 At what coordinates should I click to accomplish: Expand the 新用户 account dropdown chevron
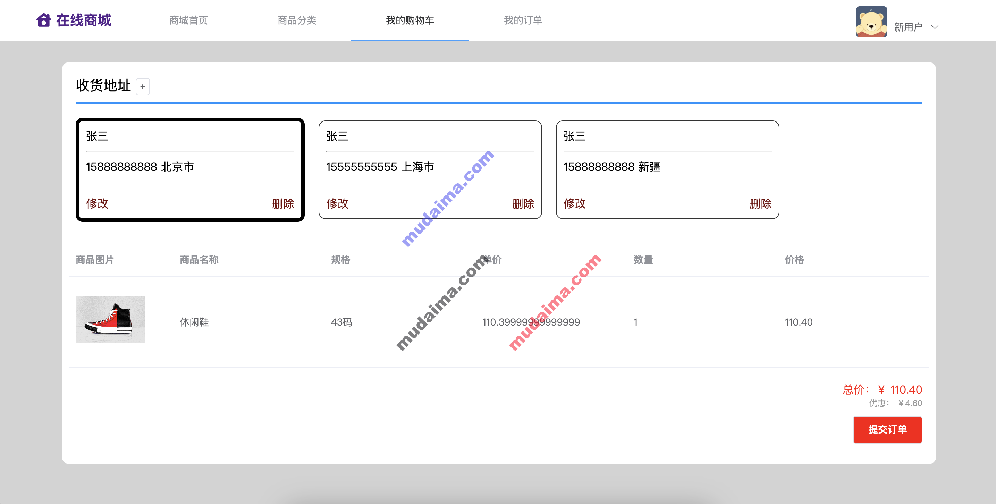935,27
